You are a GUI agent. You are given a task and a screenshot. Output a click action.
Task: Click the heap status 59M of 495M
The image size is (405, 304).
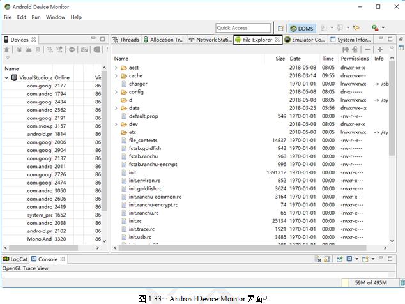pyautogui.click(x=371, y=282)
